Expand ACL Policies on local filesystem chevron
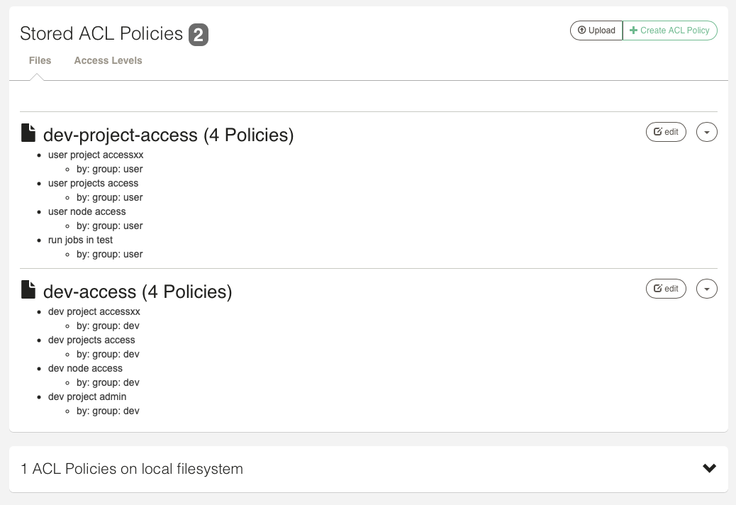Image resolution: width=736 pixels, height=505 pixels. pos(709,468)
